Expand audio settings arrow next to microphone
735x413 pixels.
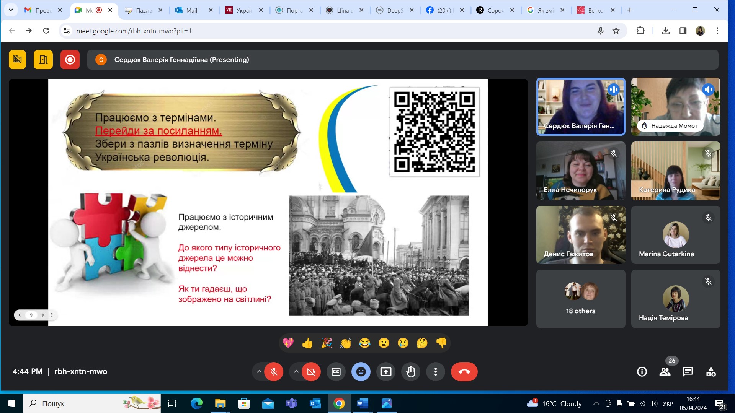[259, 372]
